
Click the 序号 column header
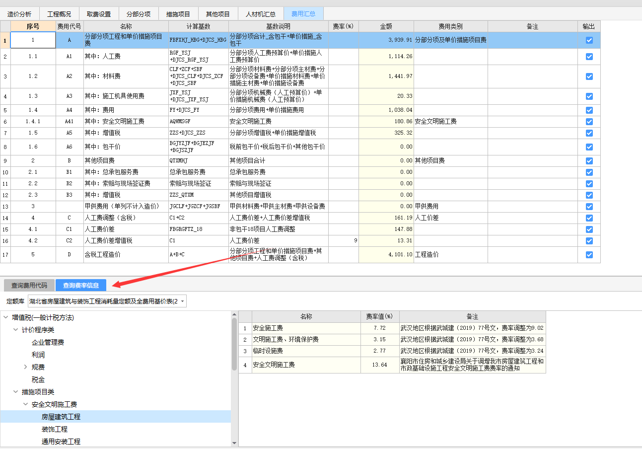[x=33, y=26]
